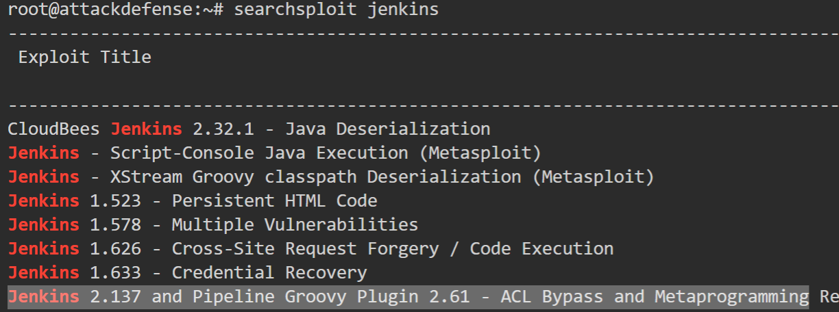The width and height of the screenshot is (839, 312).
Task: Click 'Jenkins 1.578 - Multiple Vulnerabilities' row
Action: [x=213, y=224]
